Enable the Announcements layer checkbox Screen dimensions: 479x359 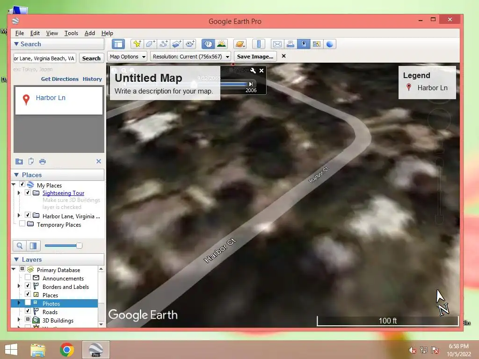coord(28,277)
